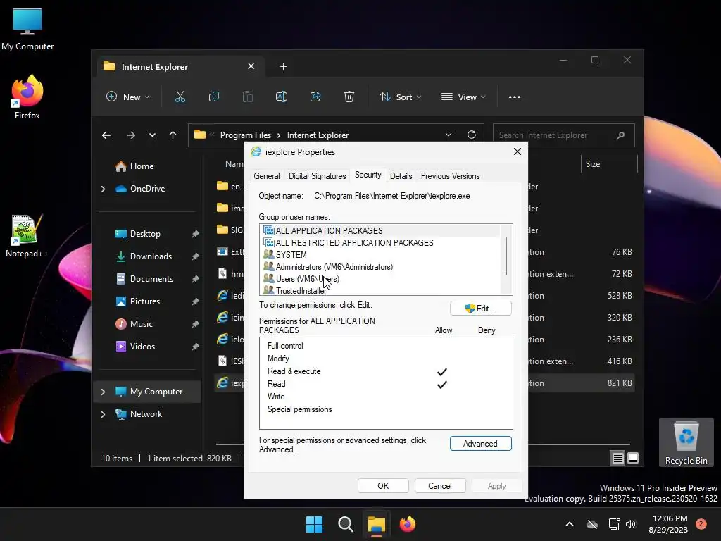
Task: Click the Cut scissors icon in Explorer toolbar
Action: [x=180, y=97]
